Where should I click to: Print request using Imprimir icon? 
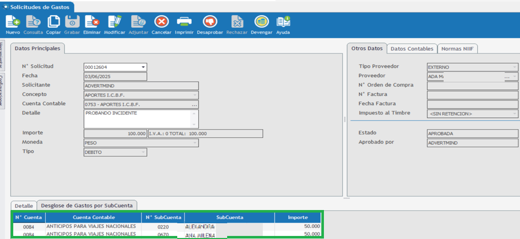pos(184,22)
